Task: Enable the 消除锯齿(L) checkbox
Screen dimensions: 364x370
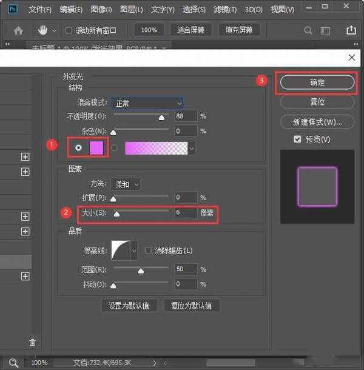Action: 148,251
